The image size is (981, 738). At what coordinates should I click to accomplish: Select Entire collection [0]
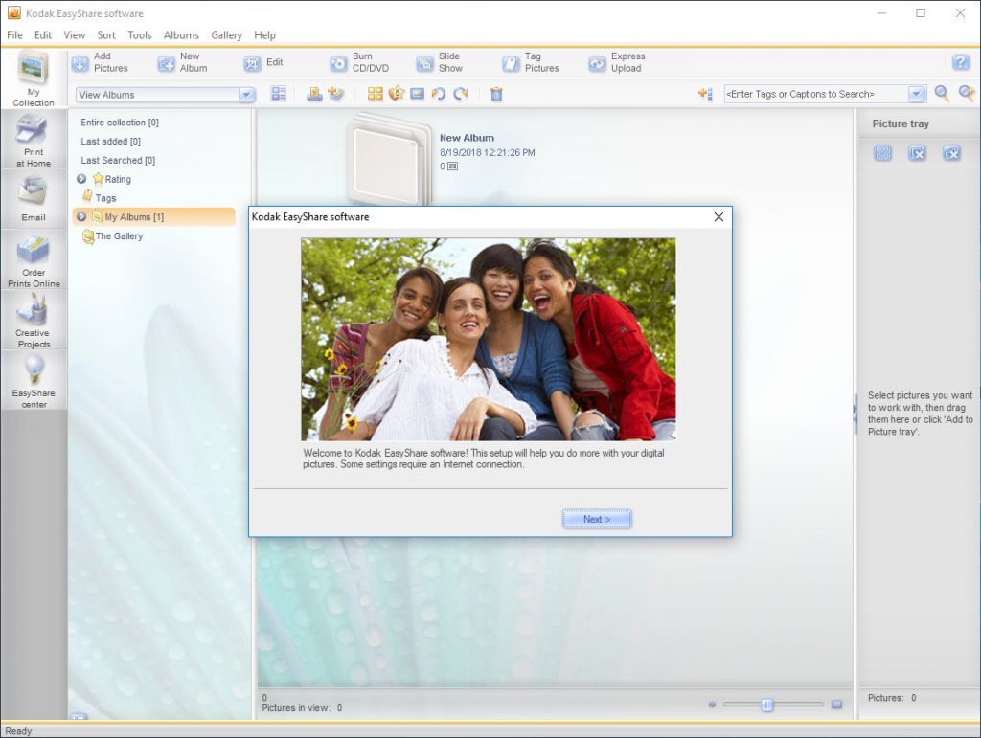point(120,123)
